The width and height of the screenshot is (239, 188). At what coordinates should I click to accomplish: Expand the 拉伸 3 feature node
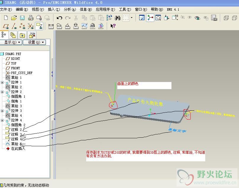click(2, 111)
